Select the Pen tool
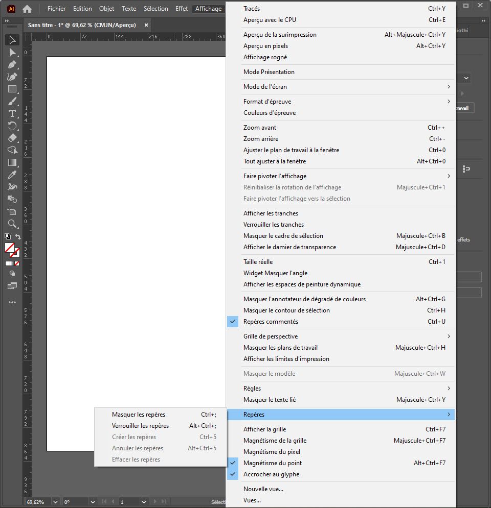The height and width of the screenshot is (508, 491). 12,64
